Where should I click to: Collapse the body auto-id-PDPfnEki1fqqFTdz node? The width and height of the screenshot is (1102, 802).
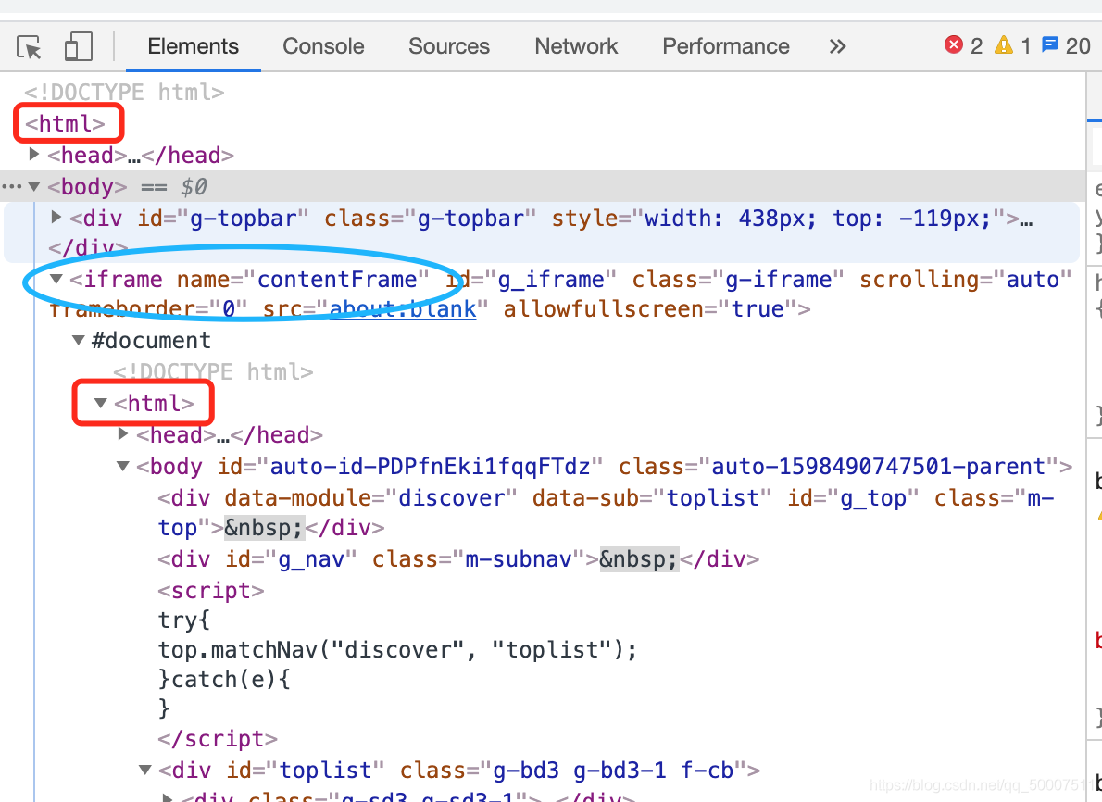123,466
